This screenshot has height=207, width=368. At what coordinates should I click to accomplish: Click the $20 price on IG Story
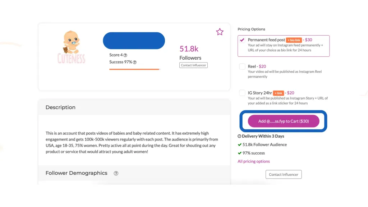290,93
